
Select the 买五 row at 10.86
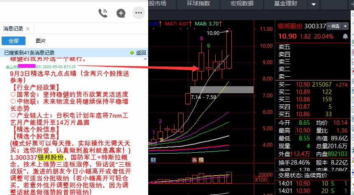pyautogui.click(x=314, y=114)
